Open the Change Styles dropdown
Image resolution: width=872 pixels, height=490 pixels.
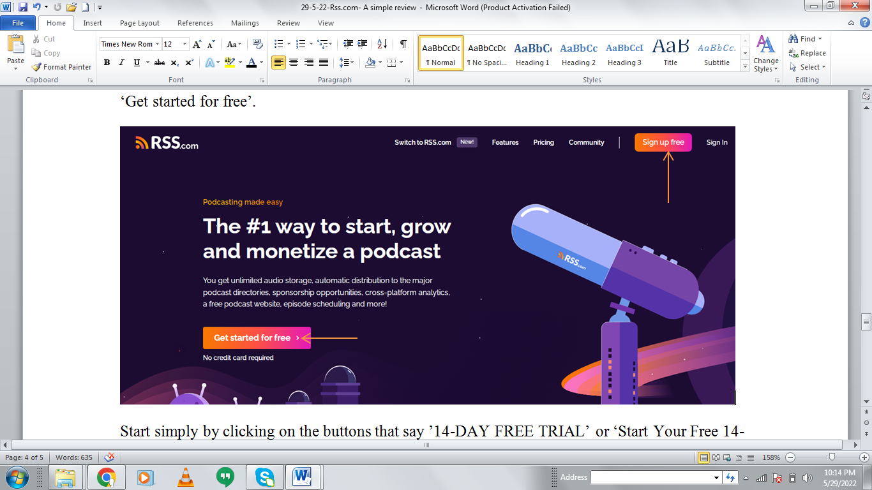coord(765,54)
